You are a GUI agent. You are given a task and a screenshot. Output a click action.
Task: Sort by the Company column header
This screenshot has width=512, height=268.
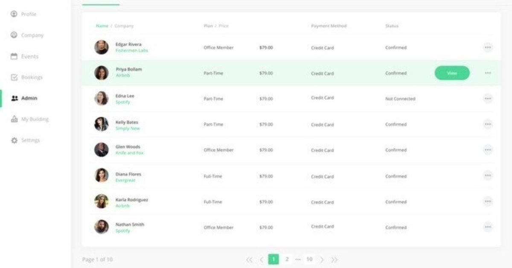pyautogui.click(x=124, y=26)
